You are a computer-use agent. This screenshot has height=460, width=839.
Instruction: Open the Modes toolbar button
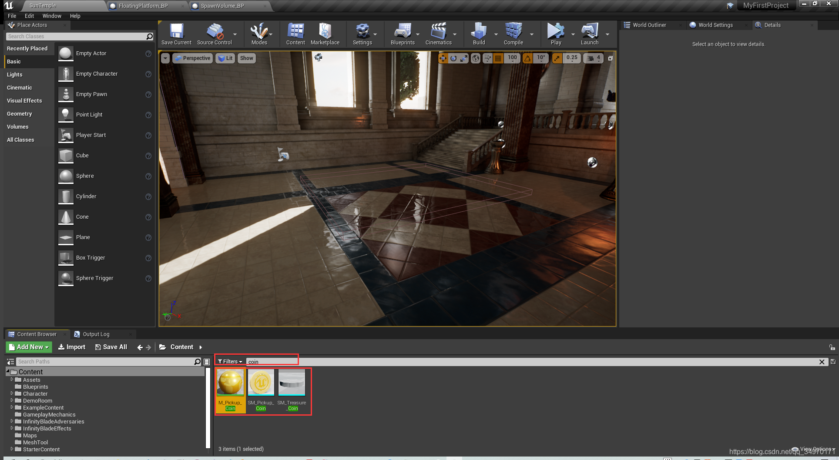pyautogui.click(x=259, y=34)
